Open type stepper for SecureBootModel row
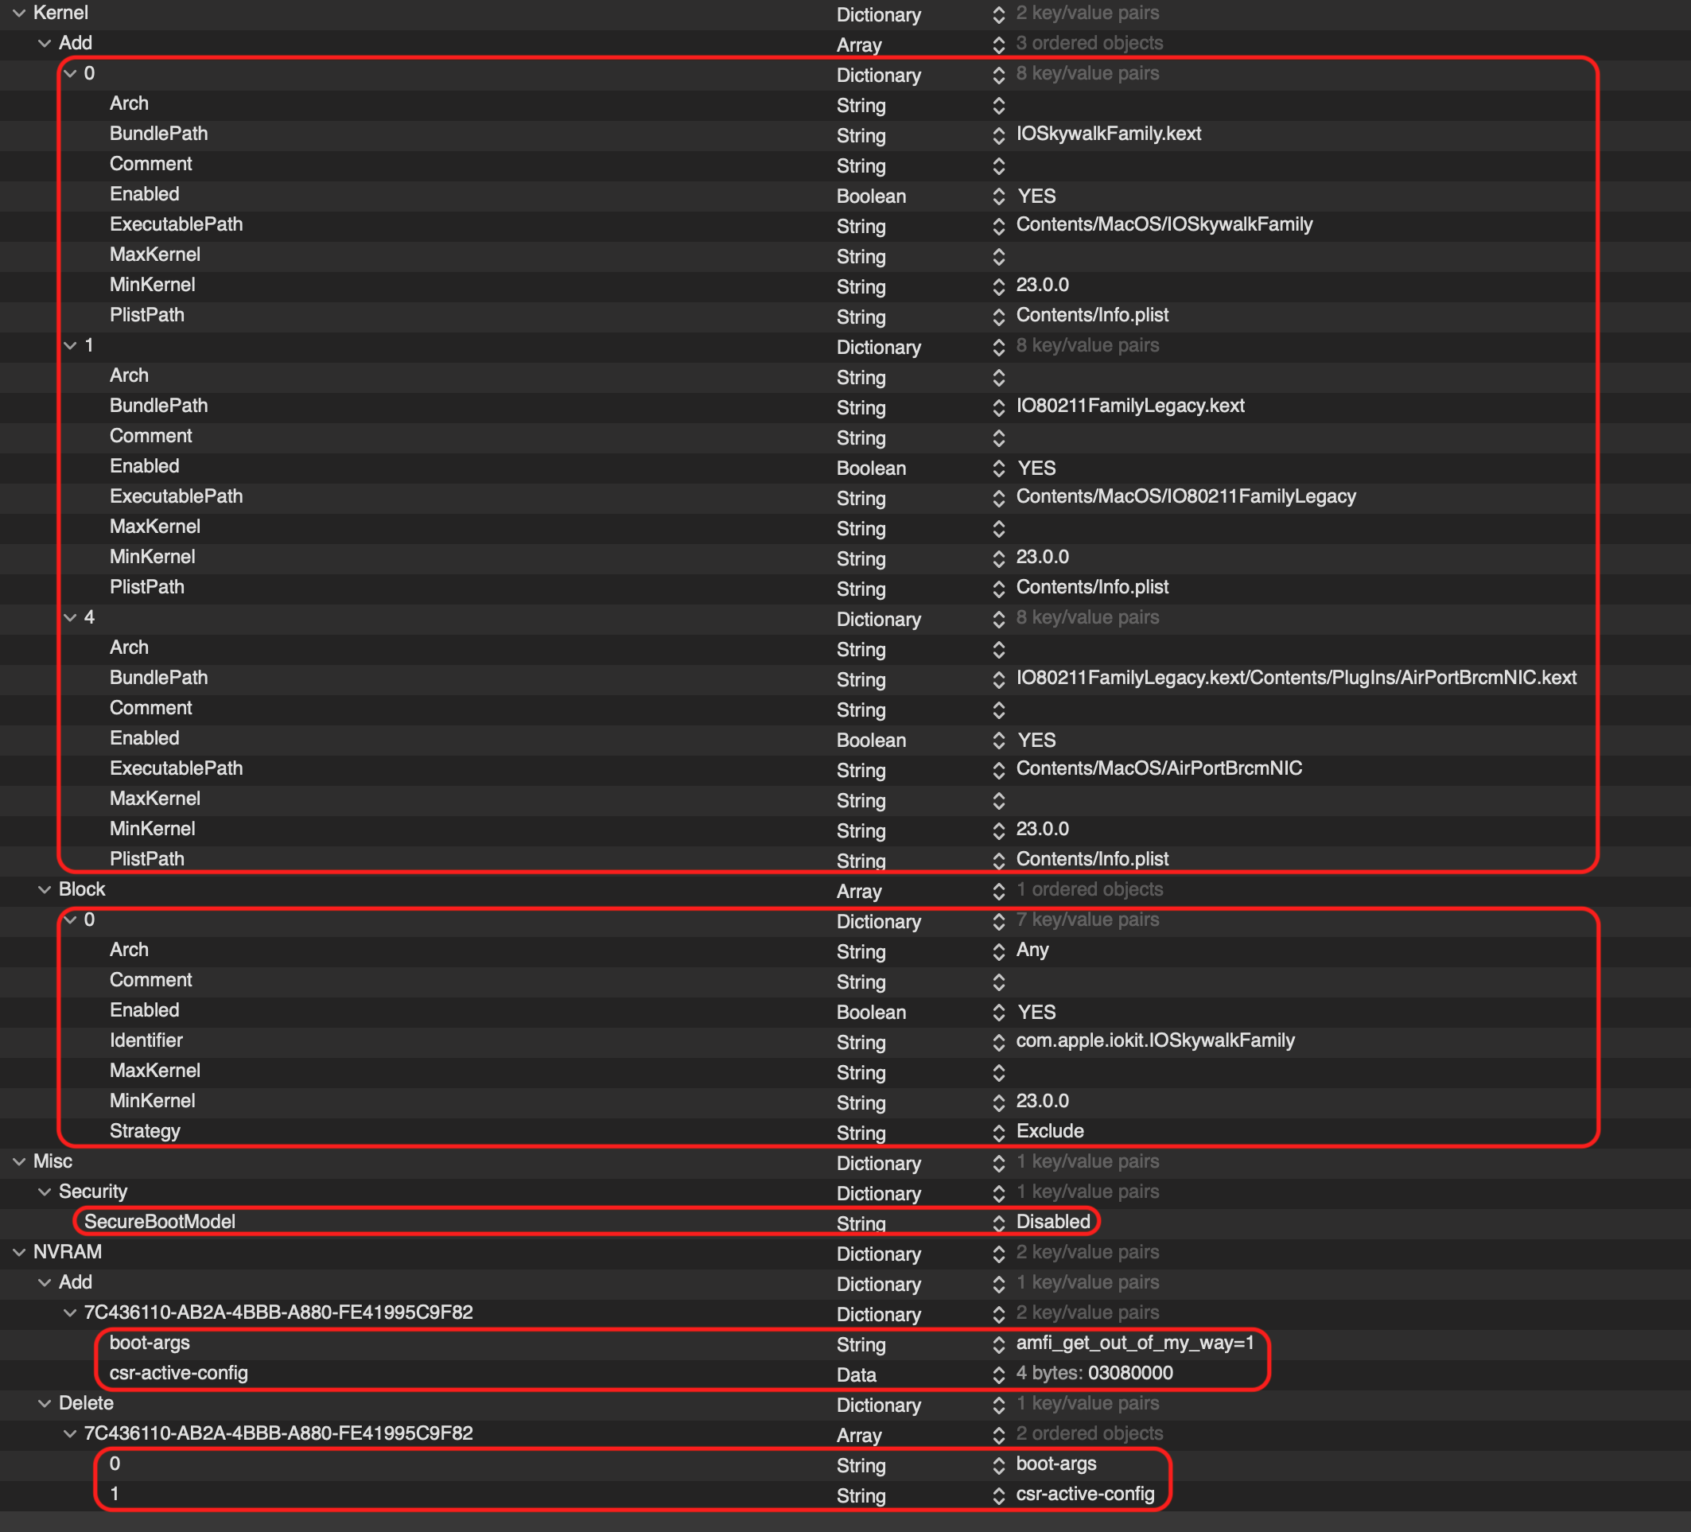 pyautogui.click(x=998, y=1223)
